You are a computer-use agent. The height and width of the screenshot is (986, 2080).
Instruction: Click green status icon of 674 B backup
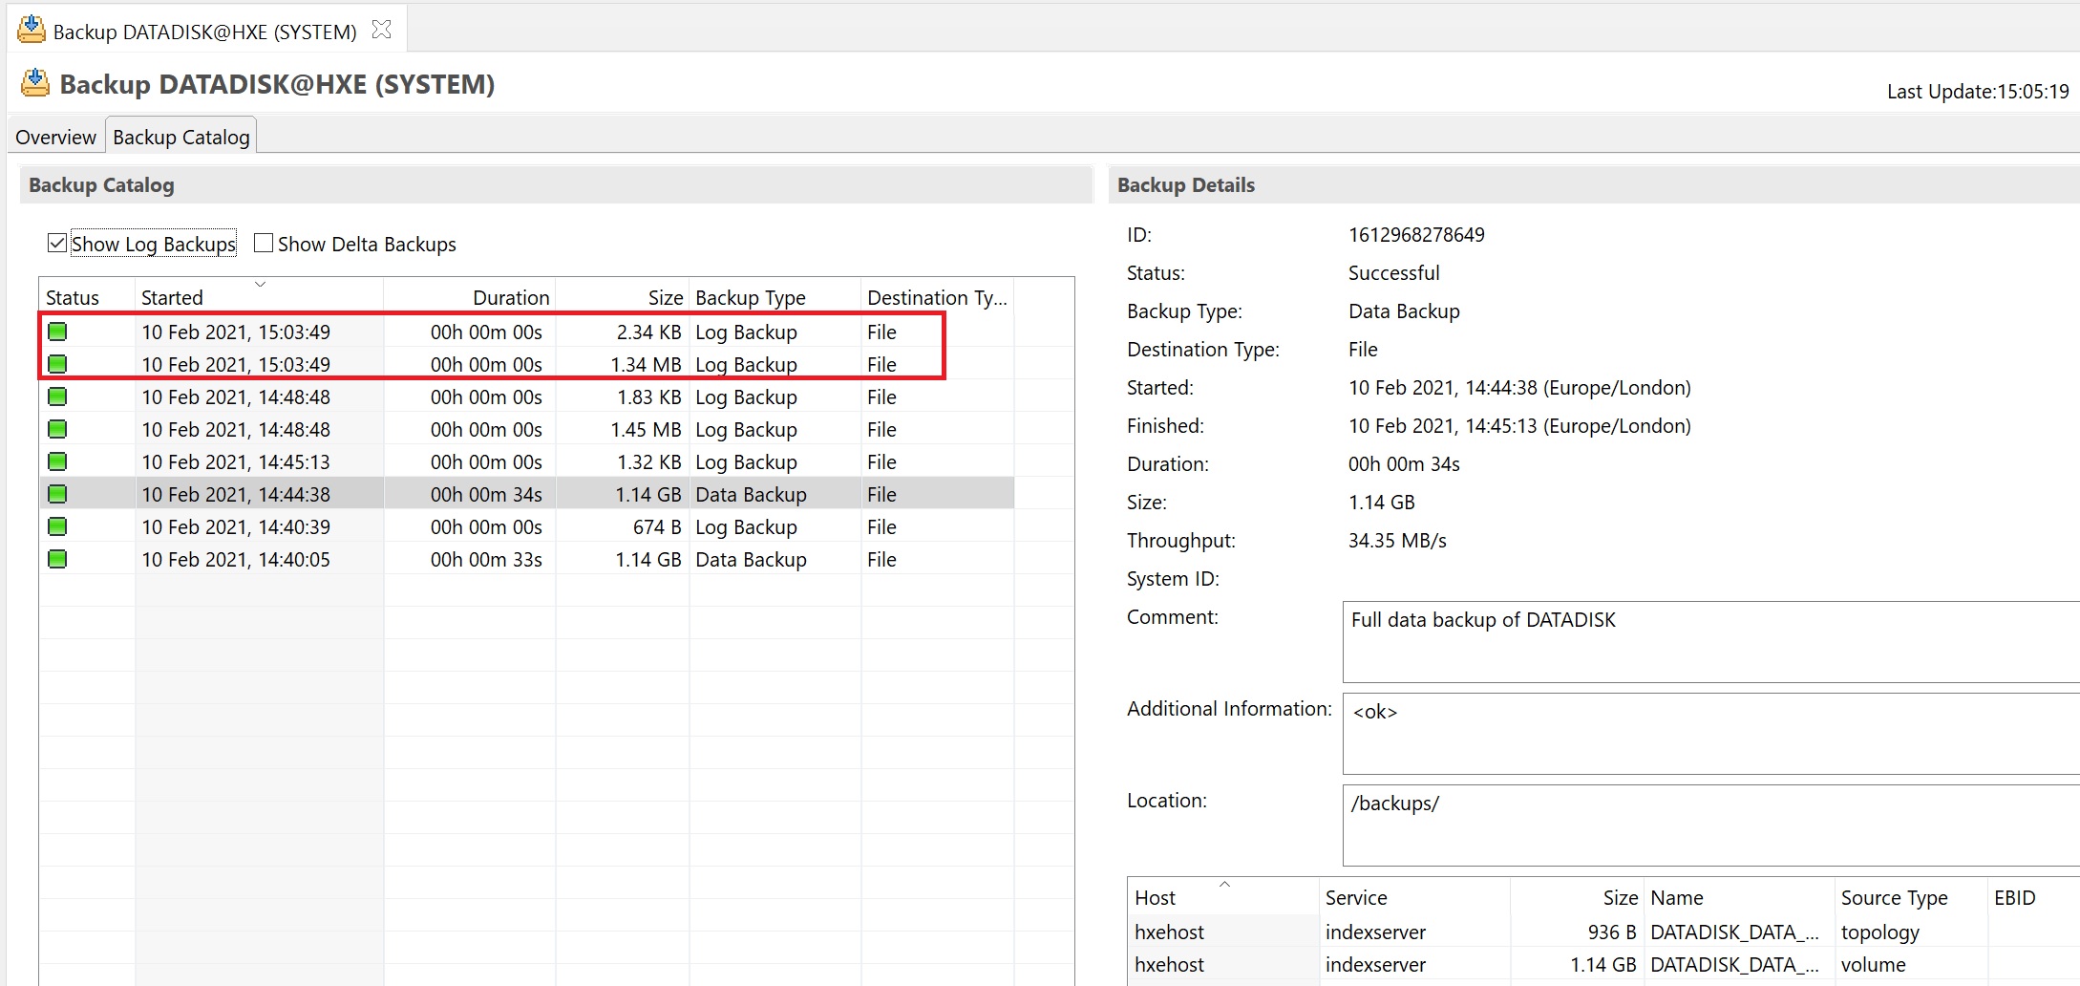(x=57, y=526)
